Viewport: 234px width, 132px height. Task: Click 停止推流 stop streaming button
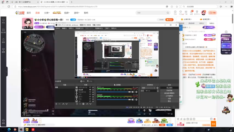pyautogui.click(x=169, y=88)
